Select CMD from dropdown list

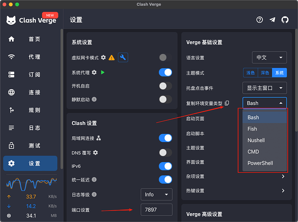(265, 152)
